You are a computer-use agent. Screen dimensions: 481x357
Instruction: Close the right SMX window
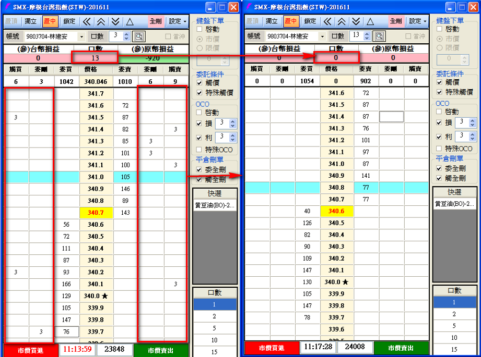point(474,7)
